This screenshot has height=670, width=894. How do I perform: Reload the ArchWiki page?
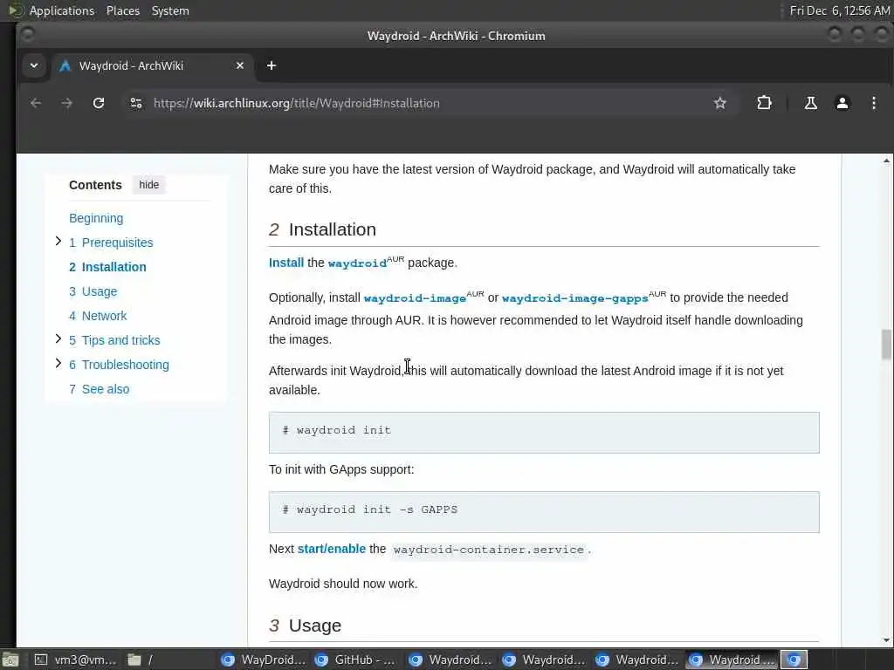tap(99, 103)
